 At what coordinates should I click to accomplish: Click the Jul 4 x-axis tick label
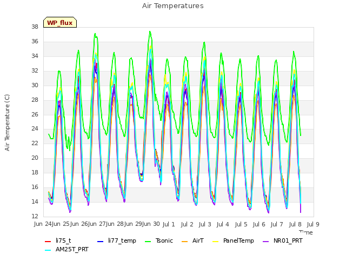pyautogui.click(x=223, y=224)
